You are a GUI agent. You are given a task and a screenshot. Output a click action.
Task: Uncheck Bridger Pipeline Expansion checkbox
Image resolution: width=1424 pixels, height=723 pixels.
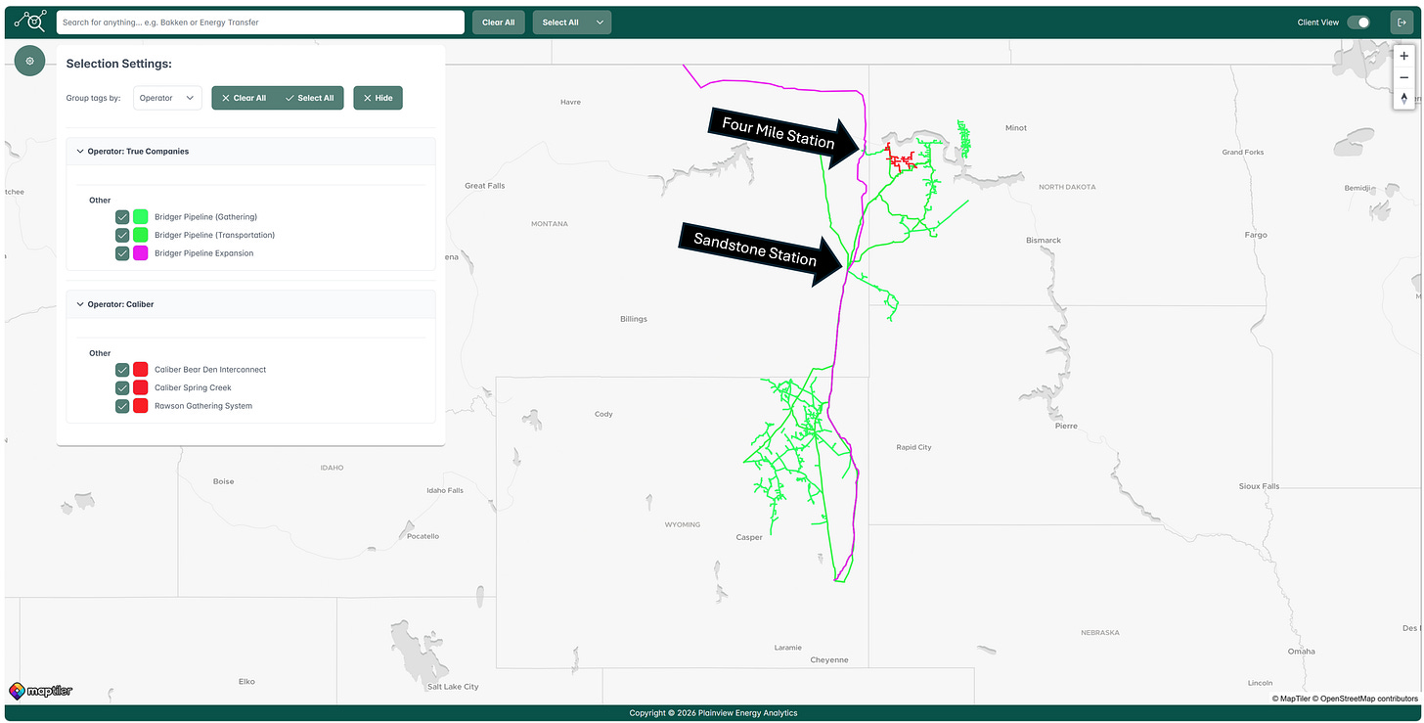(122, 253)
